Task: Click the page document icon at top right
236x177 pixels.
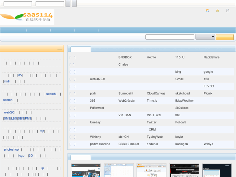Action: click(228, 11)
